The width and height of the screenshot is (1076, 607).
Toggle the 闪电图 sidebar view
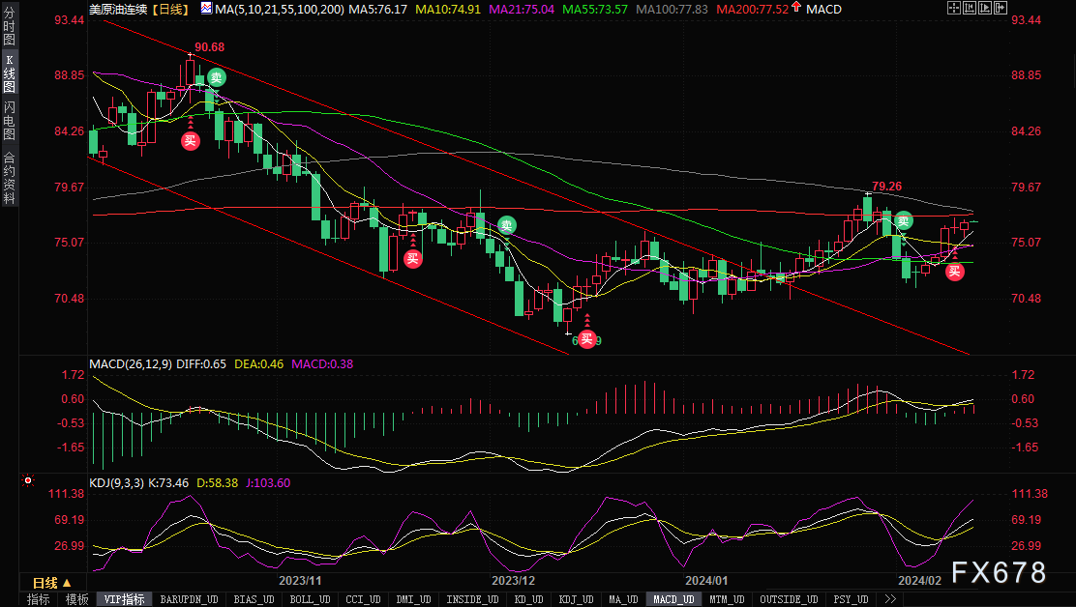tap(9, 120)
